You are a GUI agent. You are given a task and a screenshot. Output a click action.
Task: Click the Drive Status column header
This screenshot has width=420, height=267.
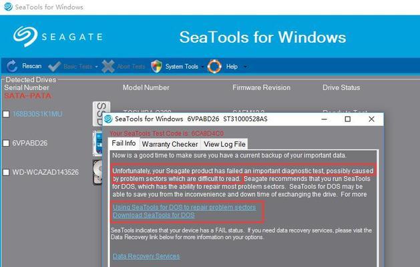tap(341, 87)
